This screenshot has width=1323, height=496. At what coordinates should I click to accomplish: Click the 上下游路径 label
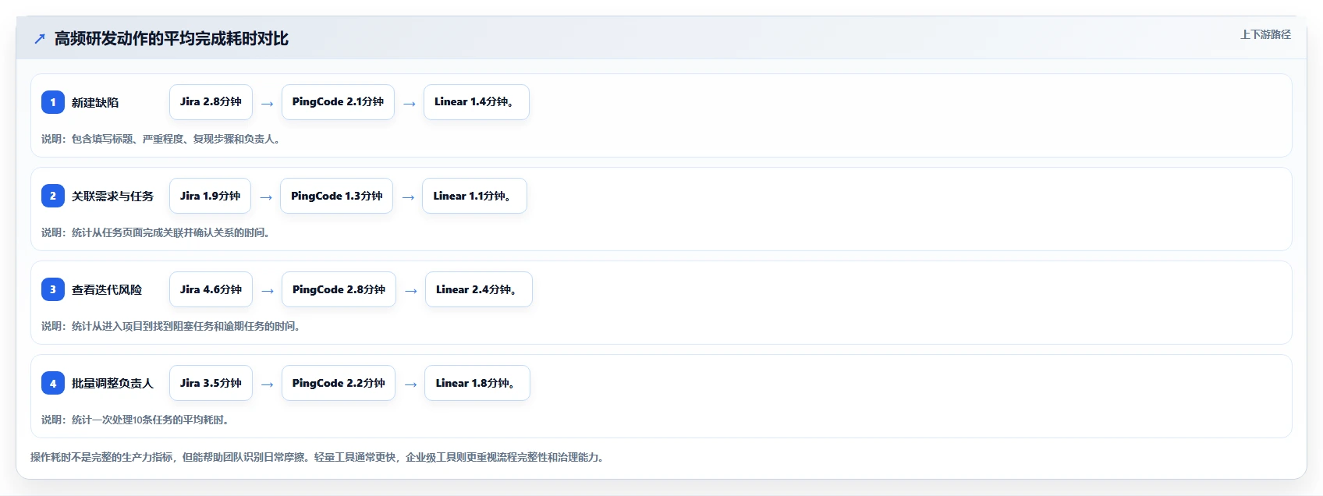(1265, 34)
